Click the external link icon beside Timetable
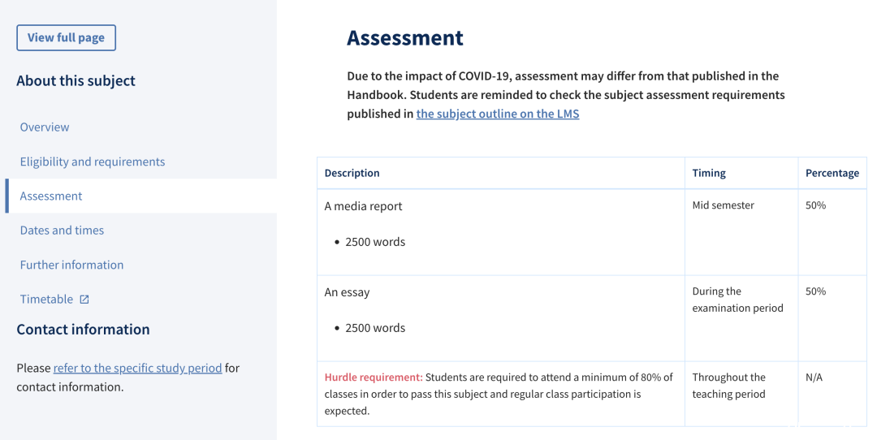Image resolution: width=877 pixels, height=440 pixels. pyautogui.click(x=84, y=300)
